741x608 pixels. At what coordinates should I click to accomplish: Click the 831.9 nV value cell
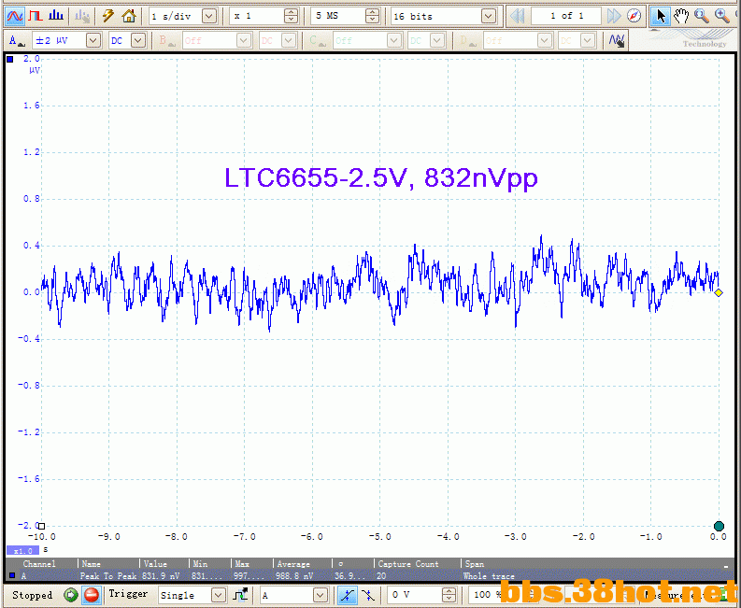[161, 576]
